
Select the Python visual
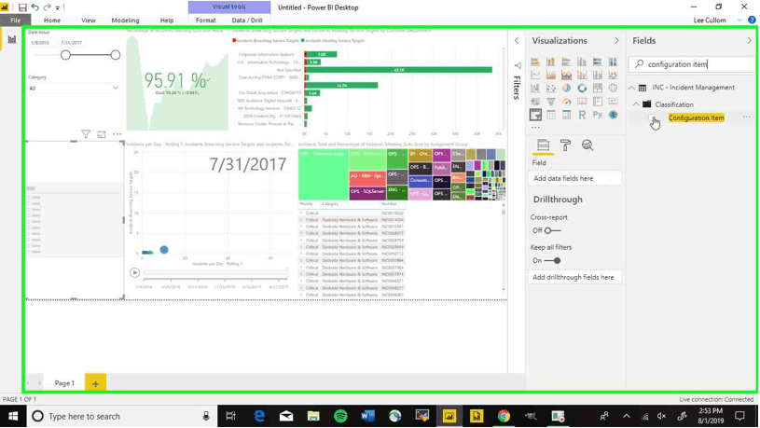(597, 115)
